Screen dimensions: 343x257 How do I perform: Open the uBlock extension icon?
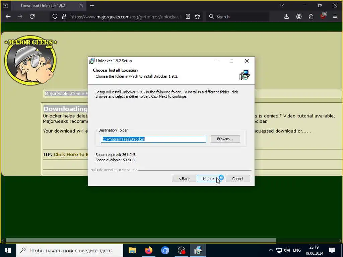[x=323, y=16]
